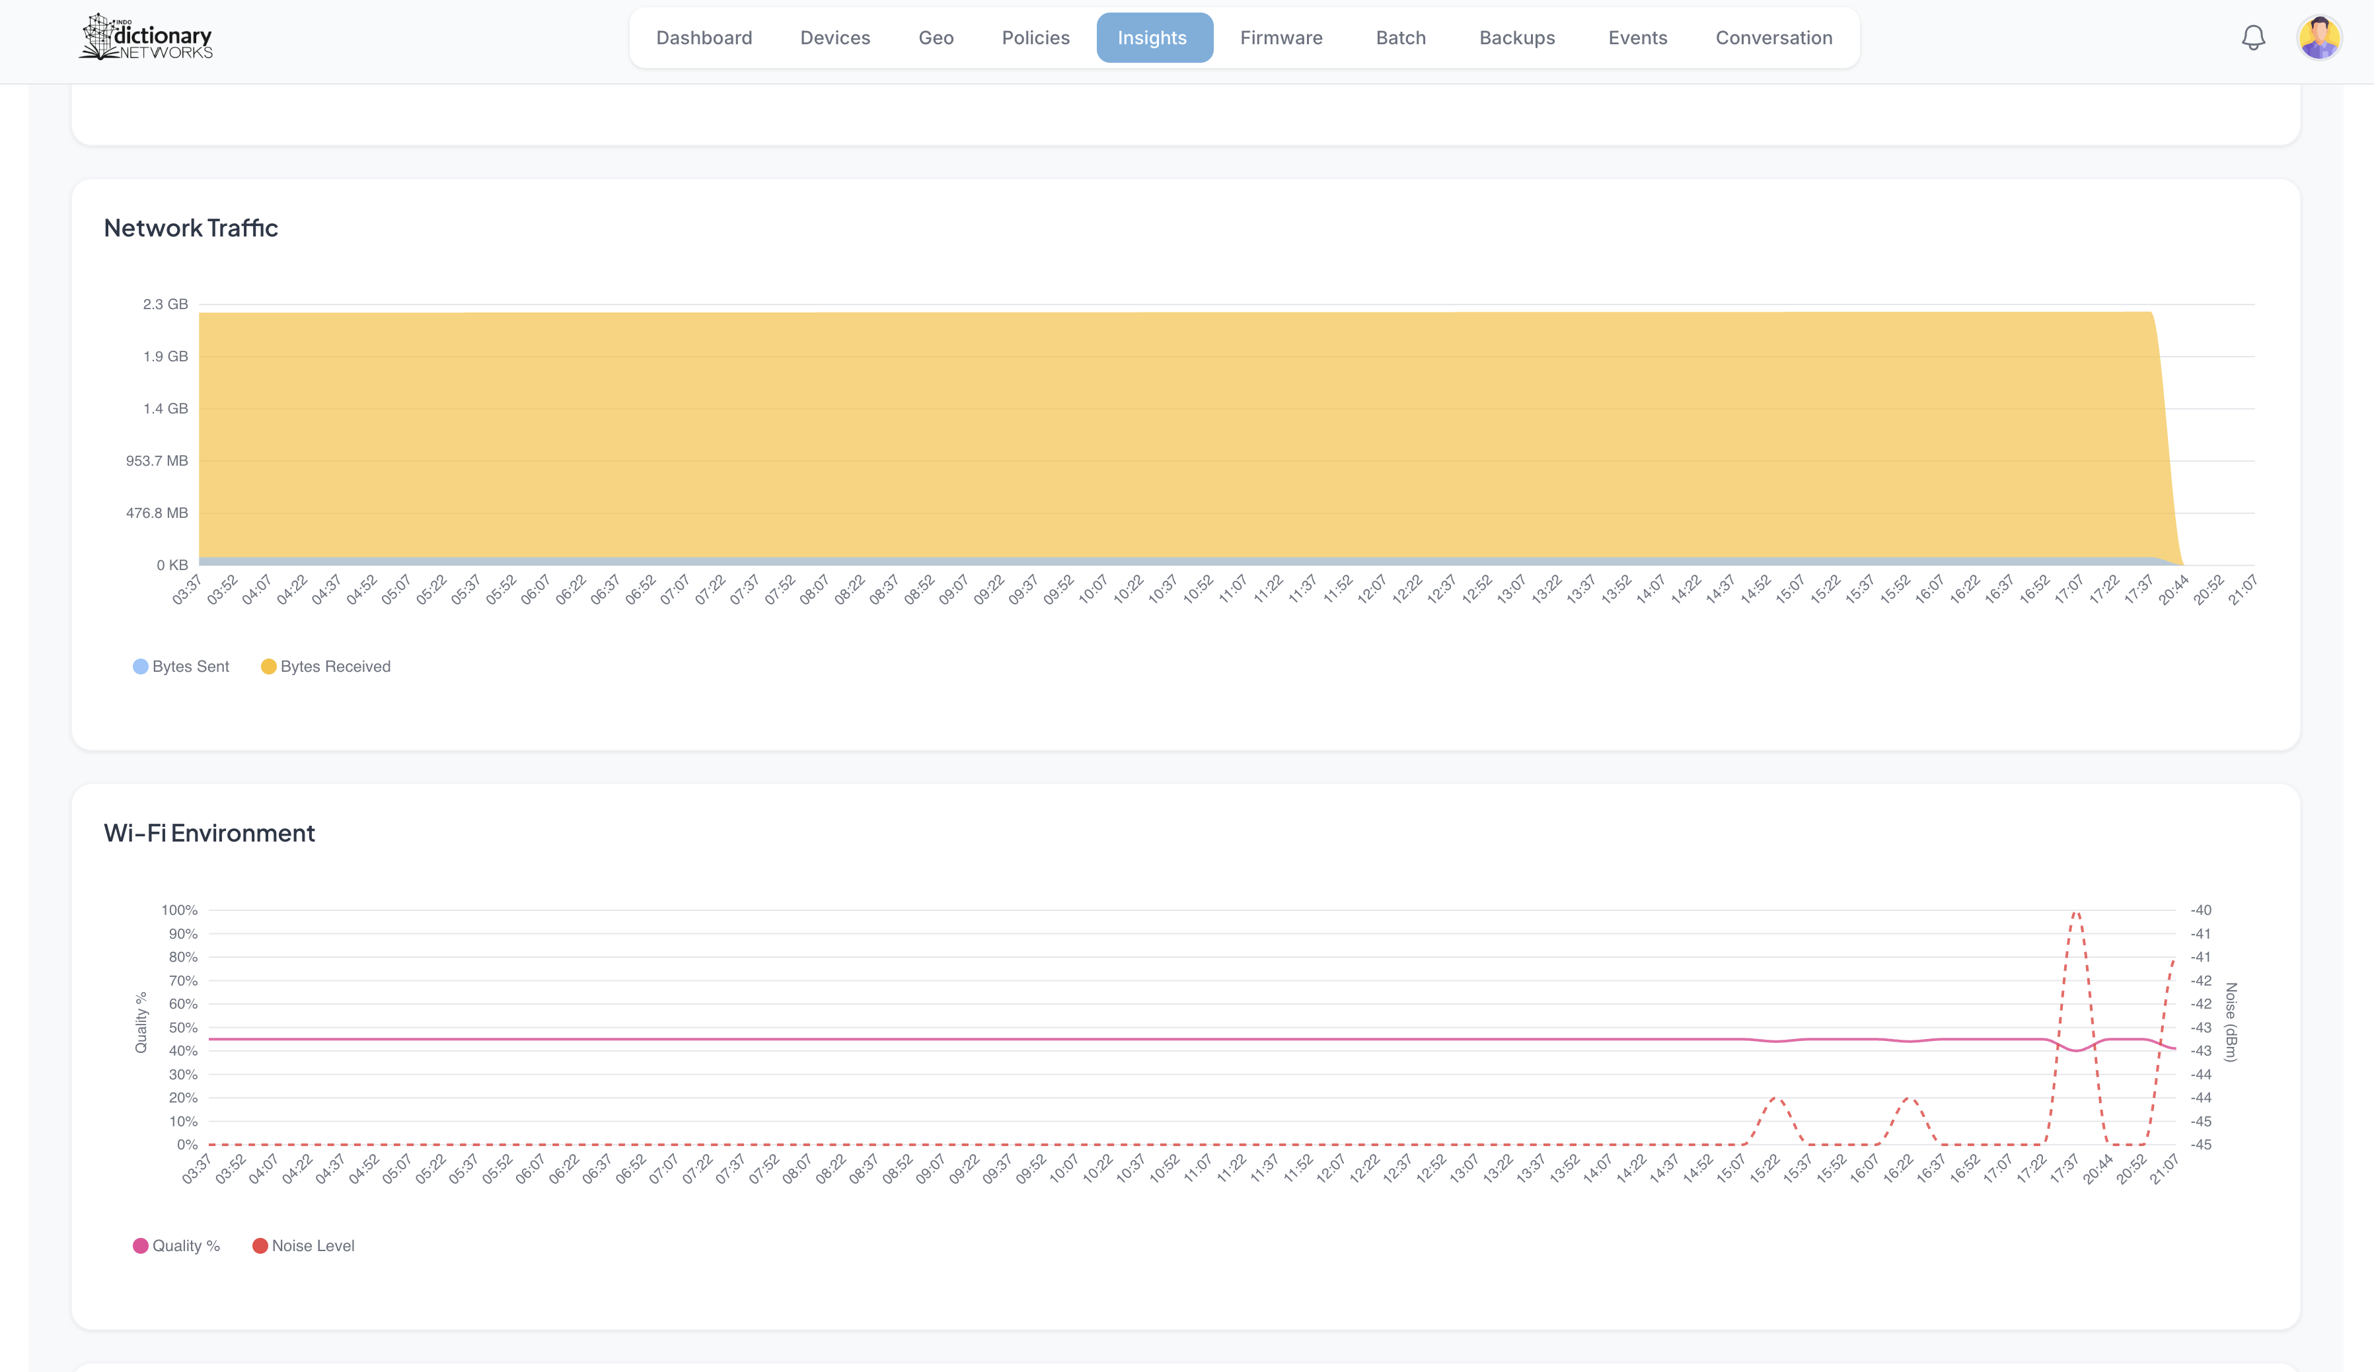Screen dimensions: 2374x1372
Task: Click the tallest noise peak near 17:37
Action: coord(2075,912)
